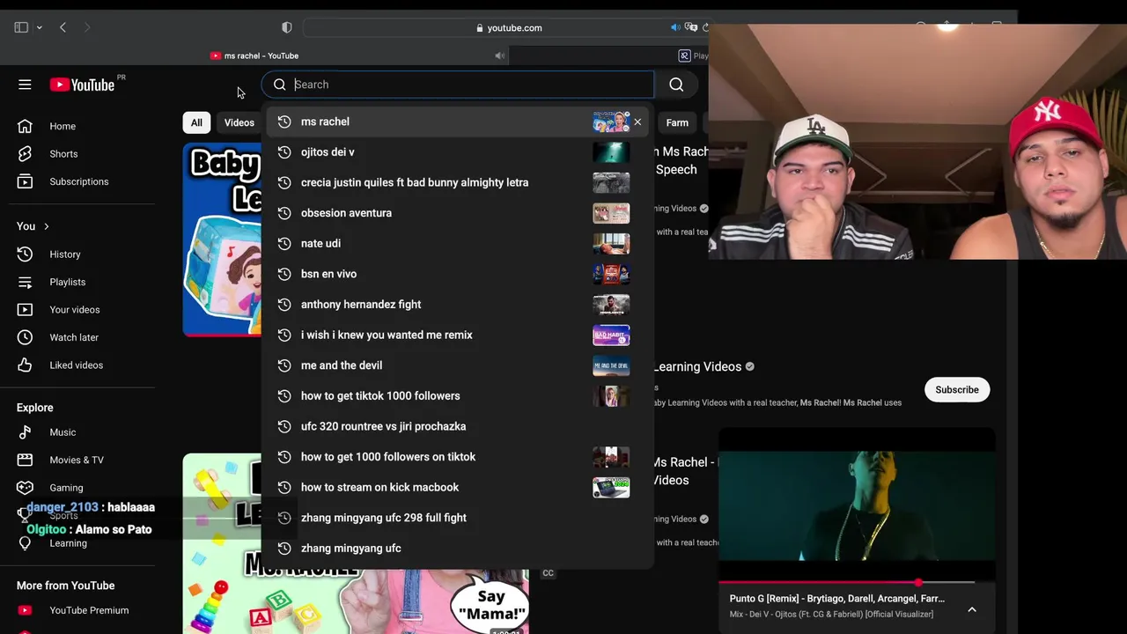
Task: Choose 'me and the devil' suggestion
Action: click(x=457, y=365)
